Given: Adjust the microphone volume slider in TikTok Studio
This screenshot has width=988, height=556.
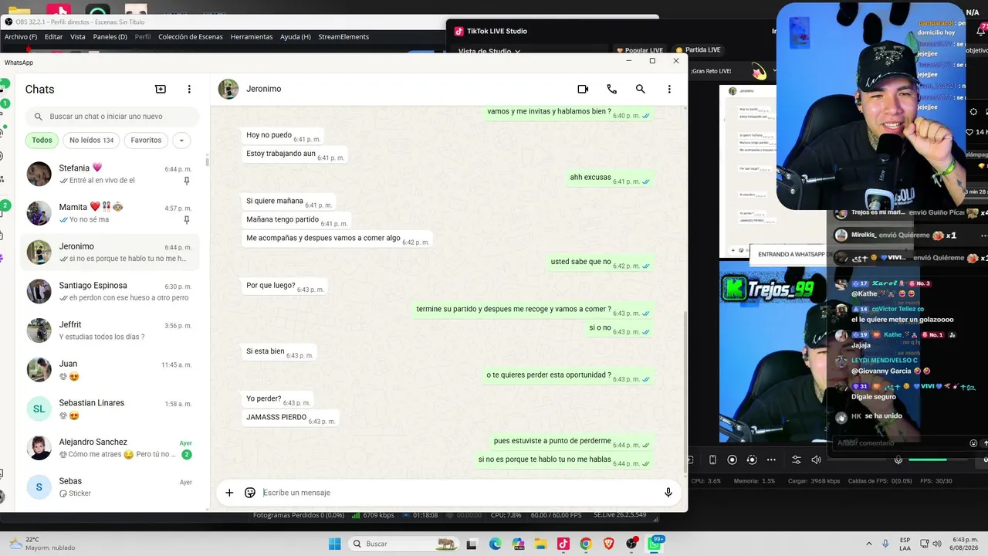Looking at the screenshot, I should (936, 459).
